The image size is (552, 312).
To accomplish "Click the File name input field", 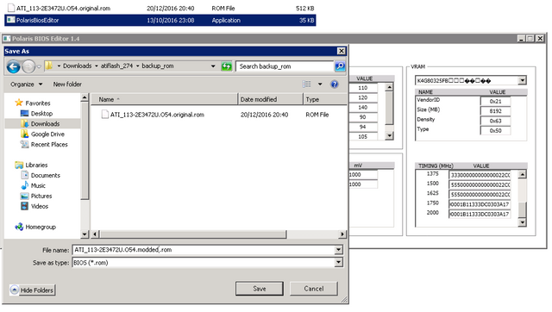I will (204, 250).
